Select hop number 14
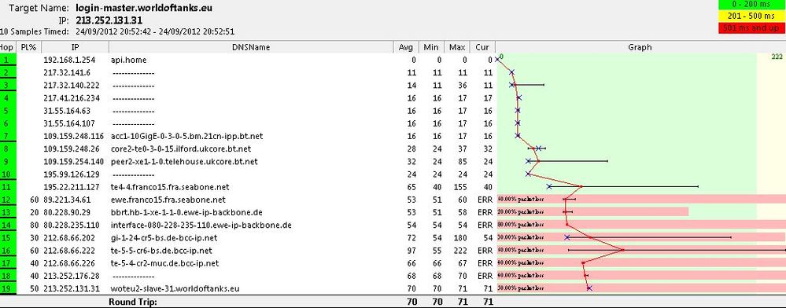The image size is (786, 308). click(x=8, y=225)
